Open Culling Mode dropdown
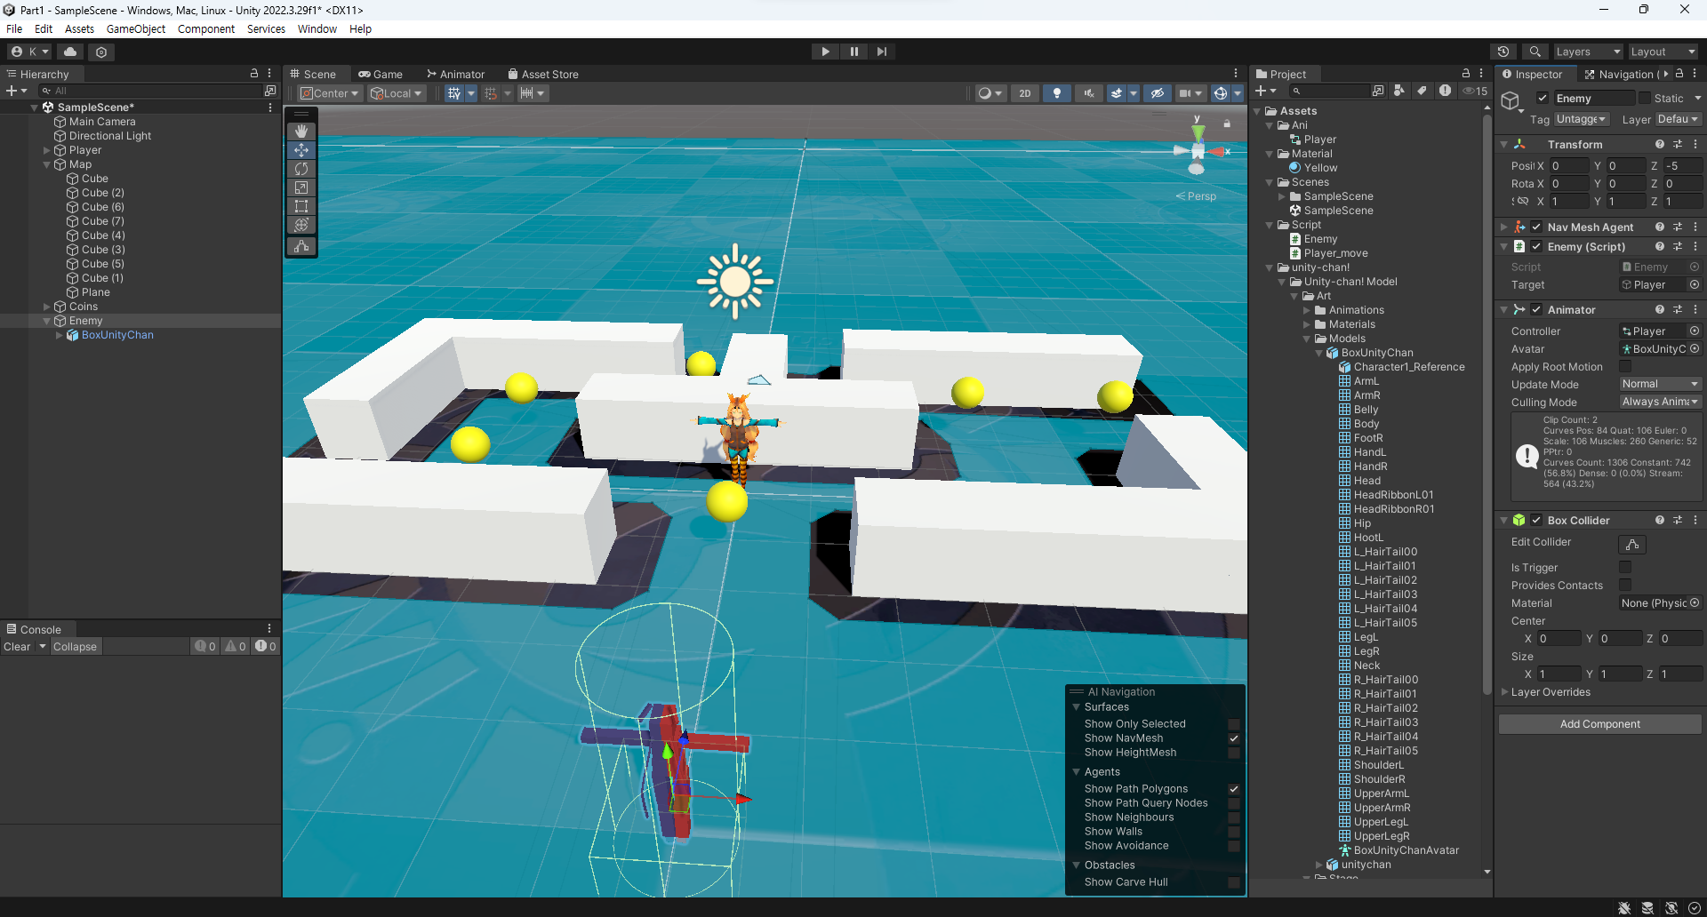The width and height of the screenshot is (1707, 917). tap(1661, 402)
